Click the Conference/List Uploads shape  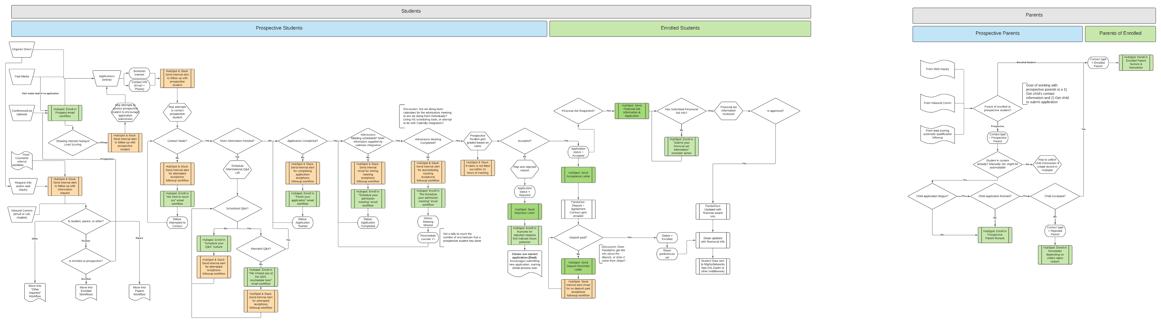point(22,113)
